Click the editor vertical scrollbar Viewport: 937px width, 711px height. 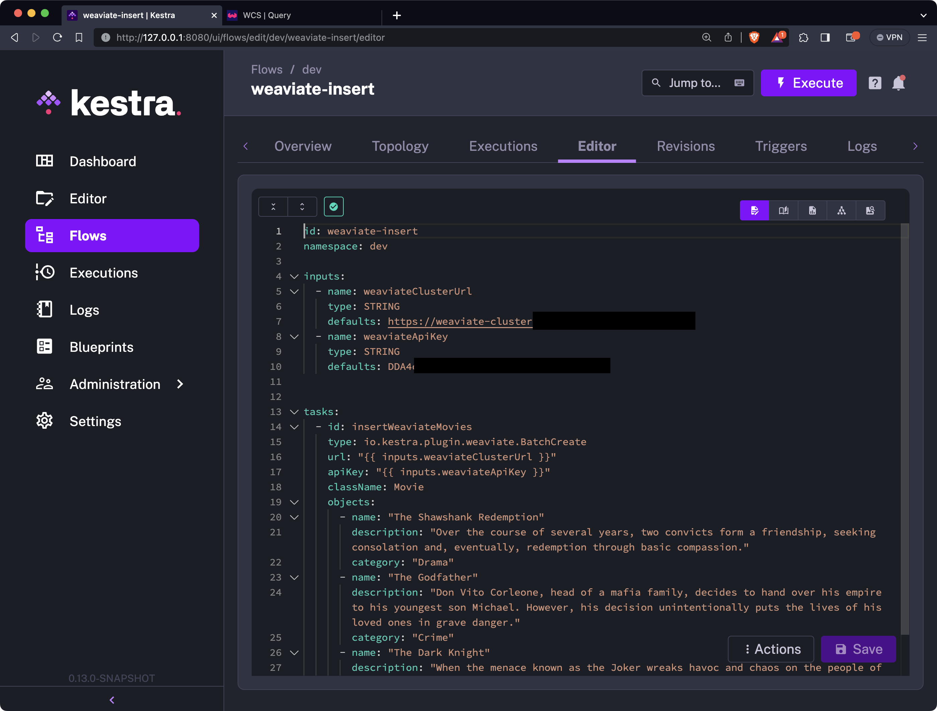coord(905,429)
